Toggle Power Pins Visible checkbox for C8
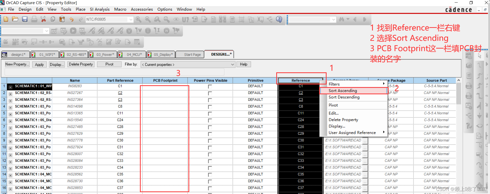Image resolution: width=490 pixels, height=194 pixels. click(x=210, y=107)
